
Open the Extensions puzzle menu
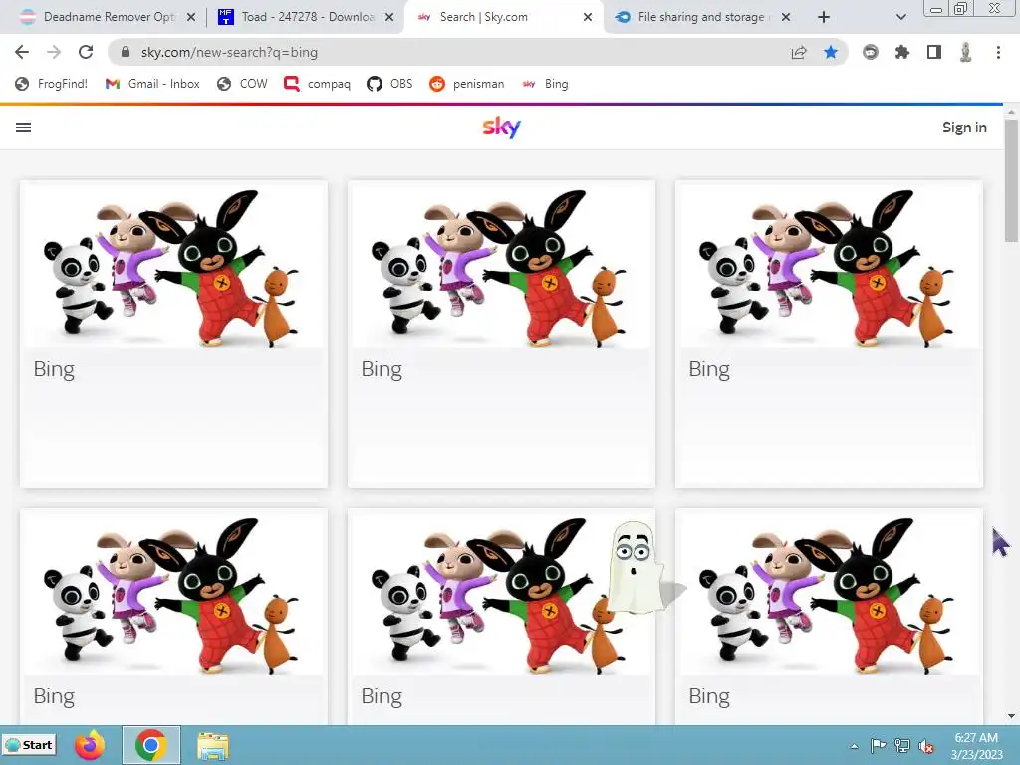pyautogui.click(x=901, y=52)
